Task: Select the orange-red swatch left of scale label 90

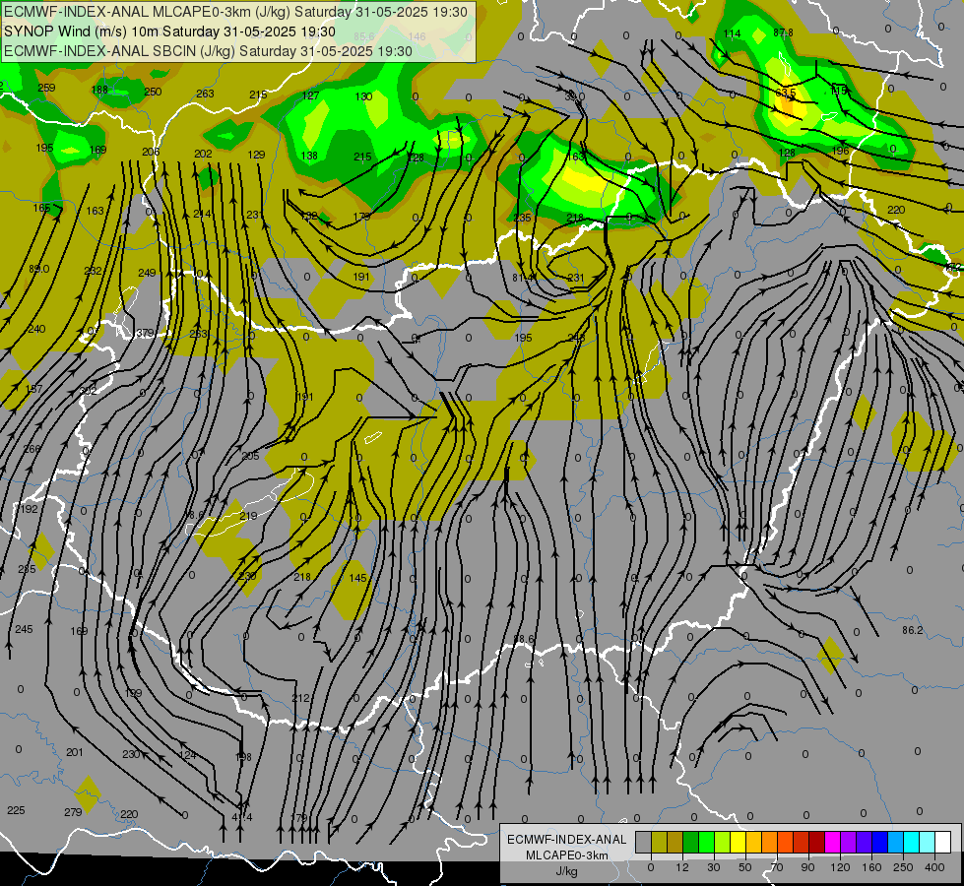Action: (x=802, y=842)
